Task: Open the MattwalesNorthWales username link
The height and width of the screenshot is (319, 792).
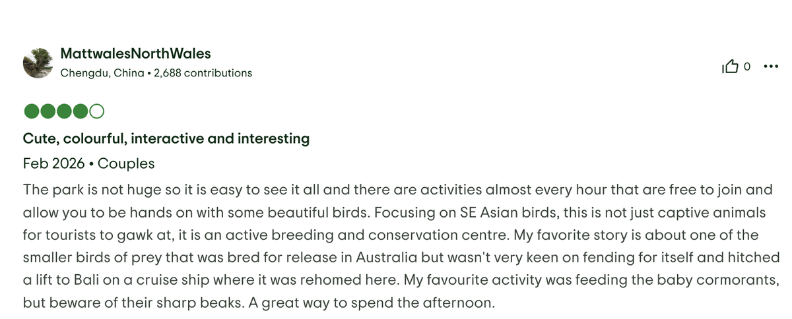Action: pos(135,53)
